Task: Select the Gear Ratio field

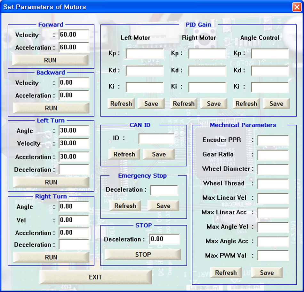Action: (273, 155)
